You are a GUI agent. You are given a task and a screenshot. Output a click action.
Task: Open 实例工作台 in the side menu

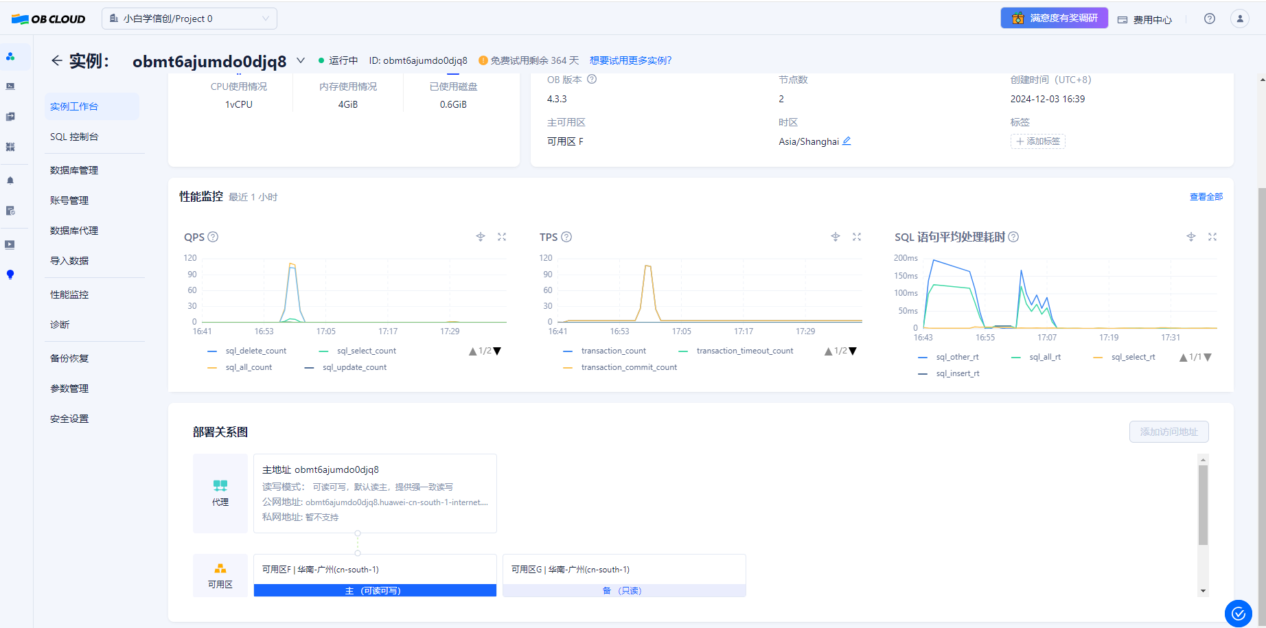(x=92, y=106)
